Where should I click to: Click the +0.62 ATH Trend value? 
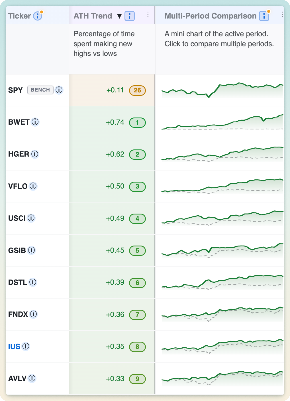115,154
